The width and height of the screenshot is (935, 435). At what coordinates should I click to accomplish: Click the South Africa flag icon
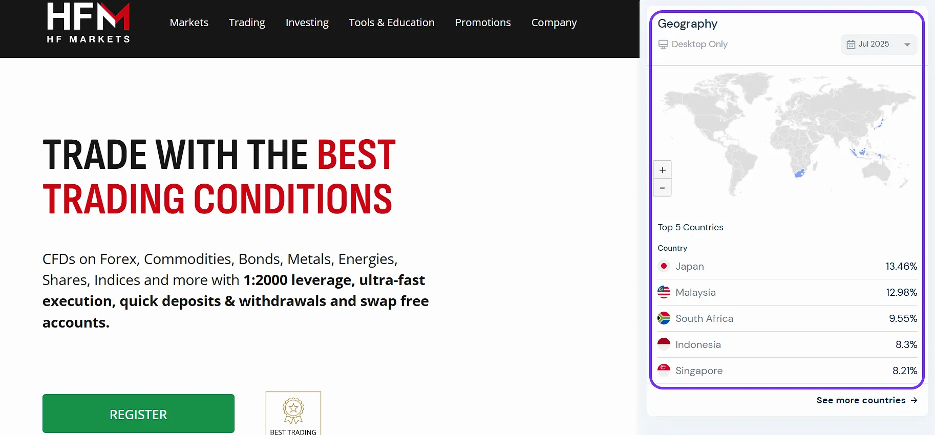pyautogui.click(x=664, y=318)
